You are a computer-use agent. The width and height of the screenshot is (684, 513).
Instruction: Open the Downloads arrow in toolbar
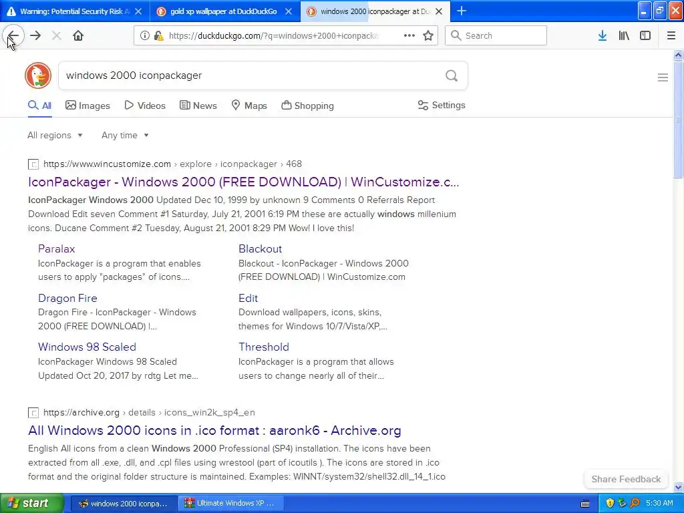point(603,36)
